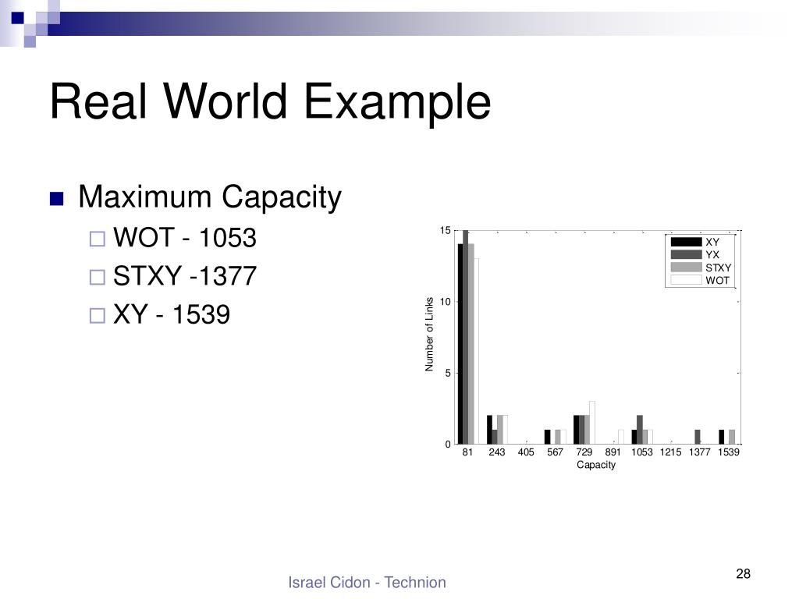Viewport: 799px width, 599px height.
Task: Click the 'STXY' label in chart legend
Action: [719, 268]
